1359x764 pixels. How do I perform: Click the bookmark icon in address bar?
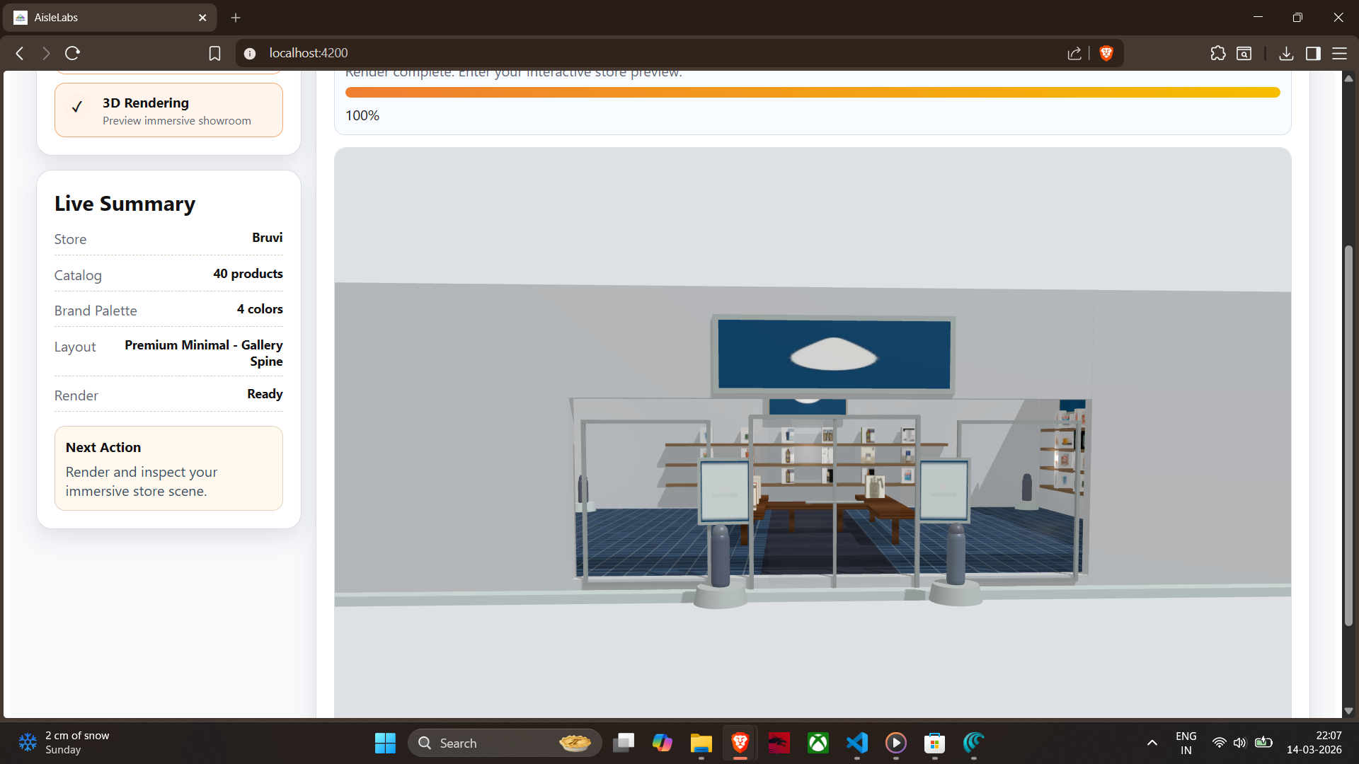(214, 53)
